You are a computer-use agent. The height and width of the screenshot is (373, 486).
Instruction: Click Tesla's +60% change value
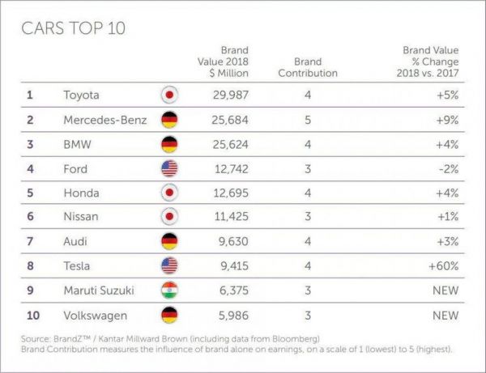pyautogui.click(x=441, y=265)
